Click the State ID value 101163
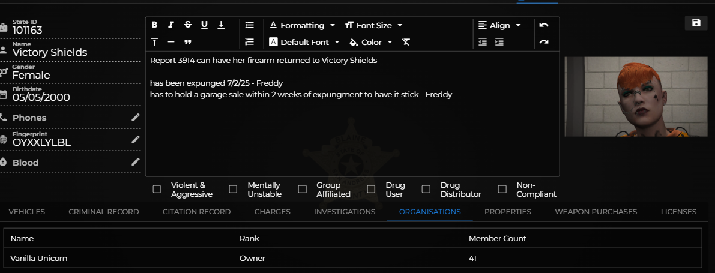The width and height of the screenshot is (715, 273). [x=28, y=30]
